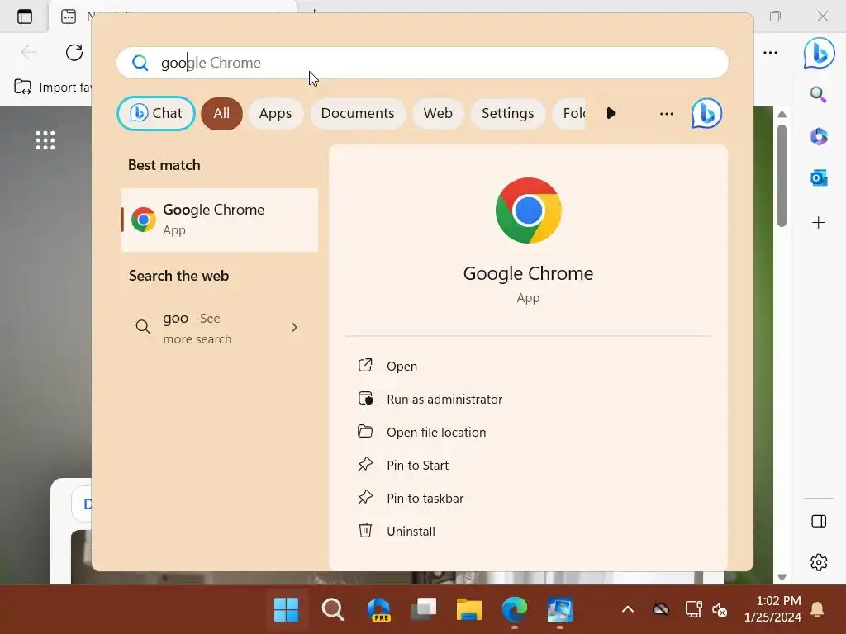Click Import favorites in Edge
Screen dimensions: 846x634
[x=52, y=87]
